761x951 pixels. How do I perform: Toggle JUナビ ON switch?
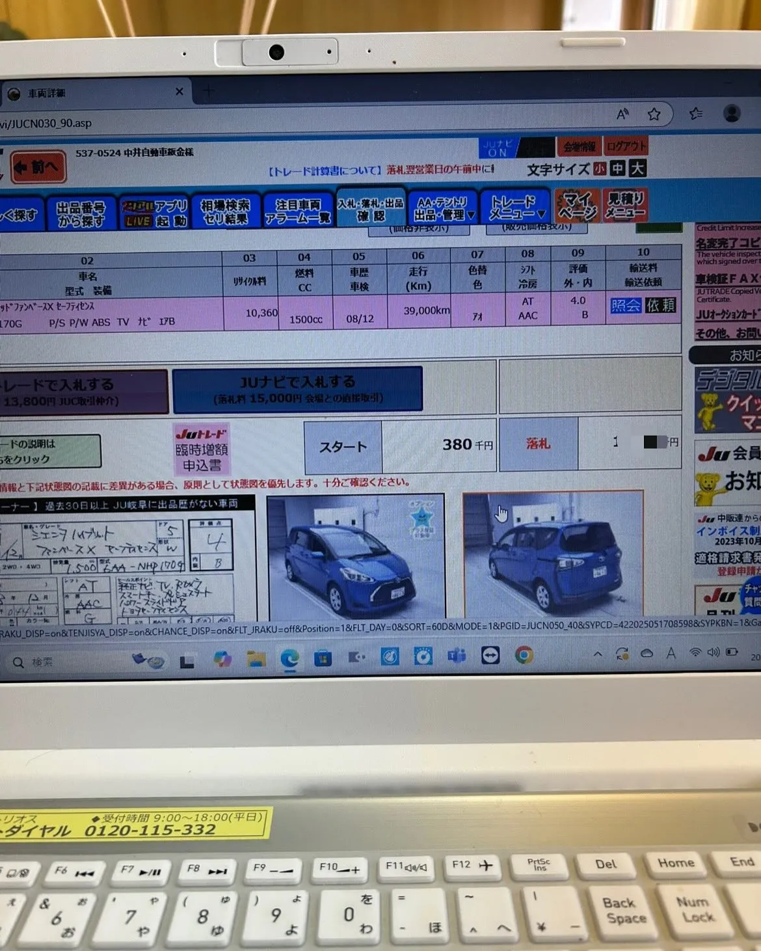[500, 148]
